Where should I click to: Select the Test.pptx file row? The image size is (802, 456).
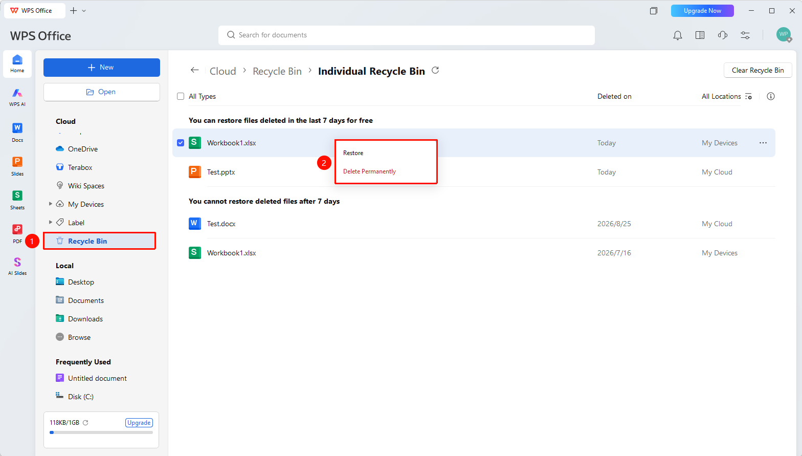474,172
